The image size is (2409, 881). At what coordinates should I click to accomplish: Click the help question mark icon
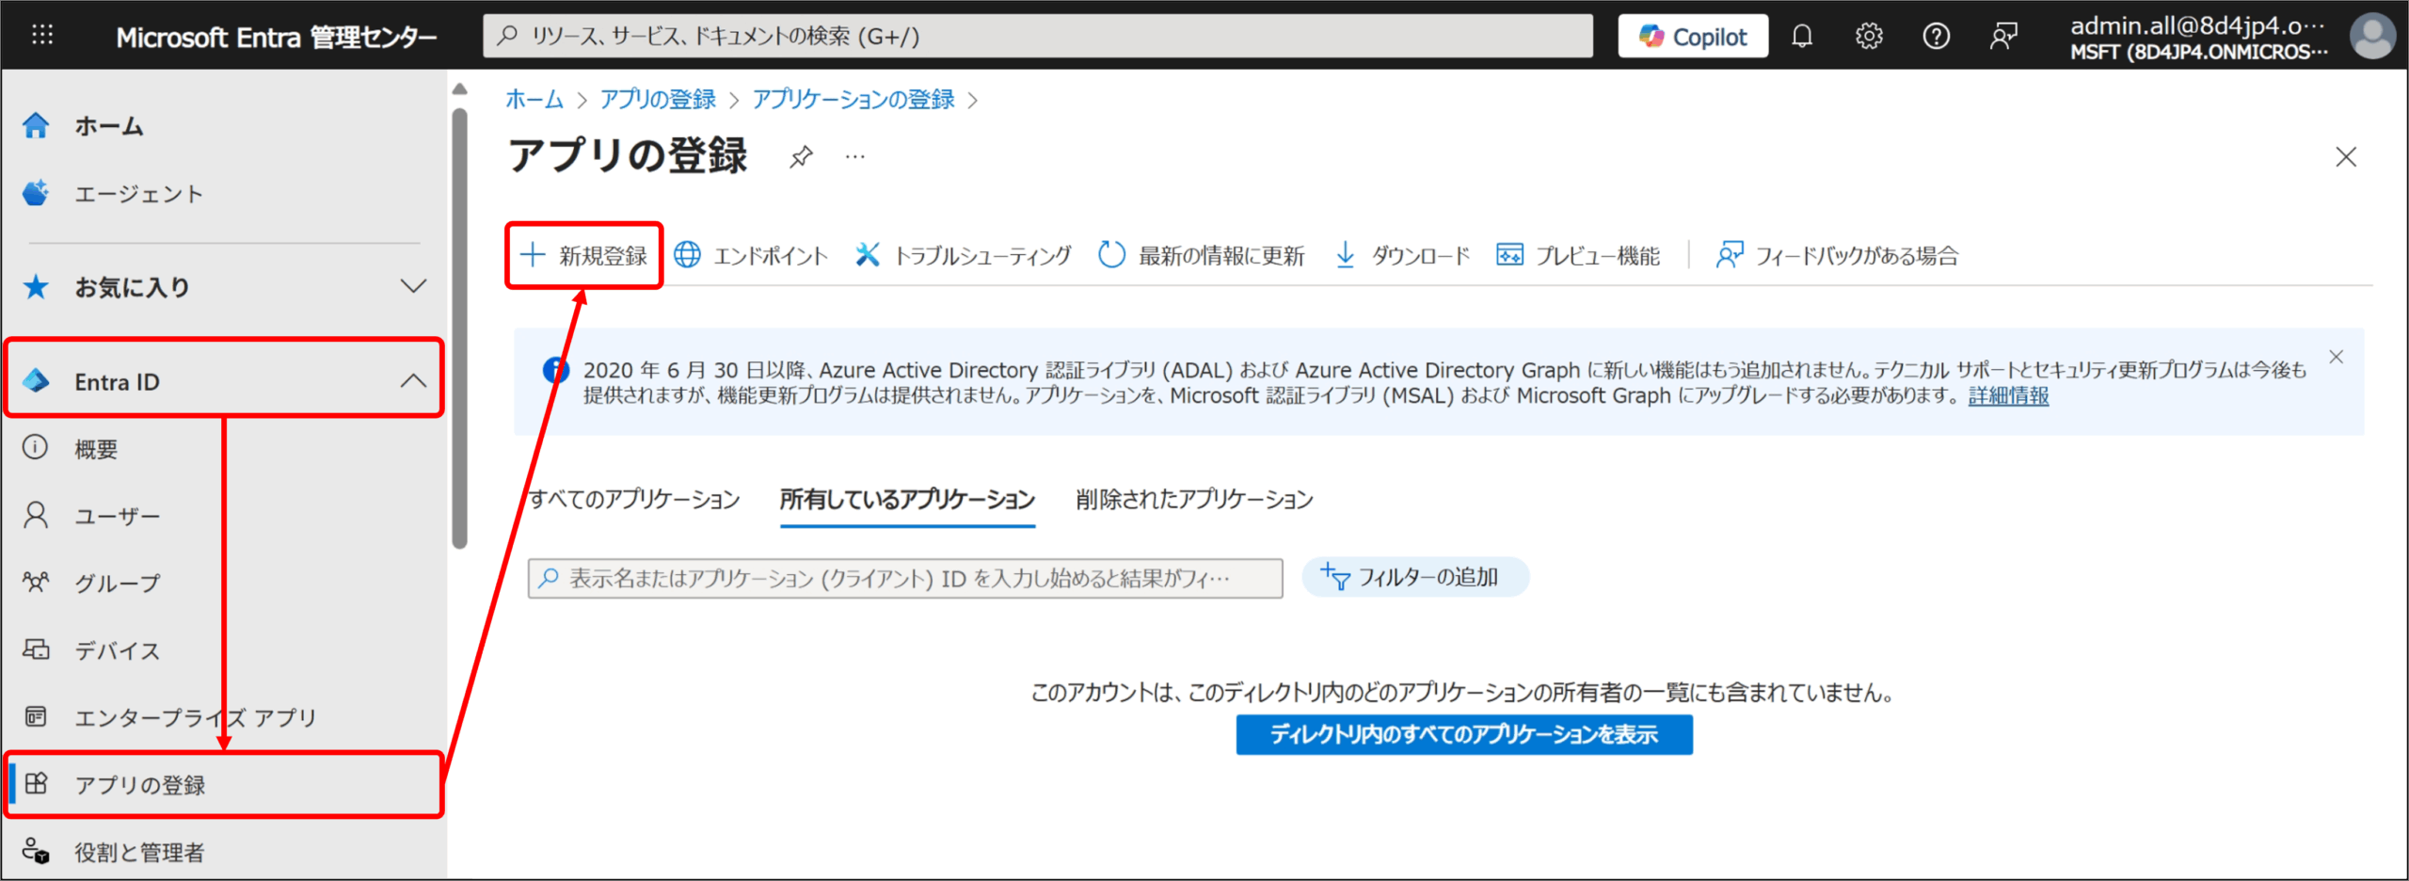(1936, 36)
